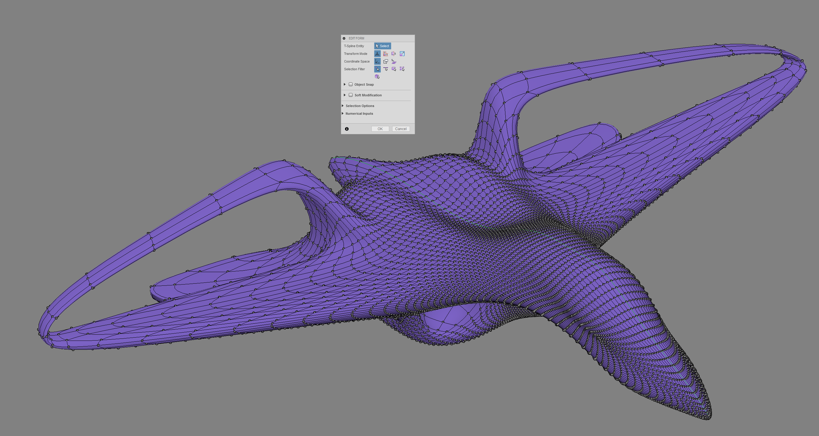Screen dimensions: 819x436
Task: Select Edge selection filter
Action: (386, 69)
